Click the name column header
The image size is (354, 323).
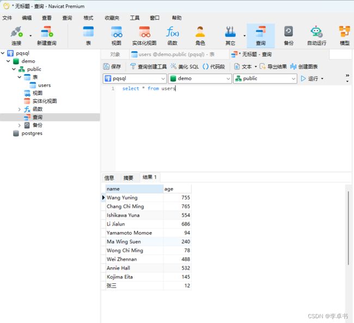(135, 189)
